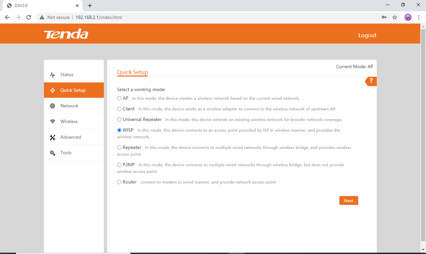Open the Status menu item
Screen dimensions: 426x254
(x=74, y=75)
